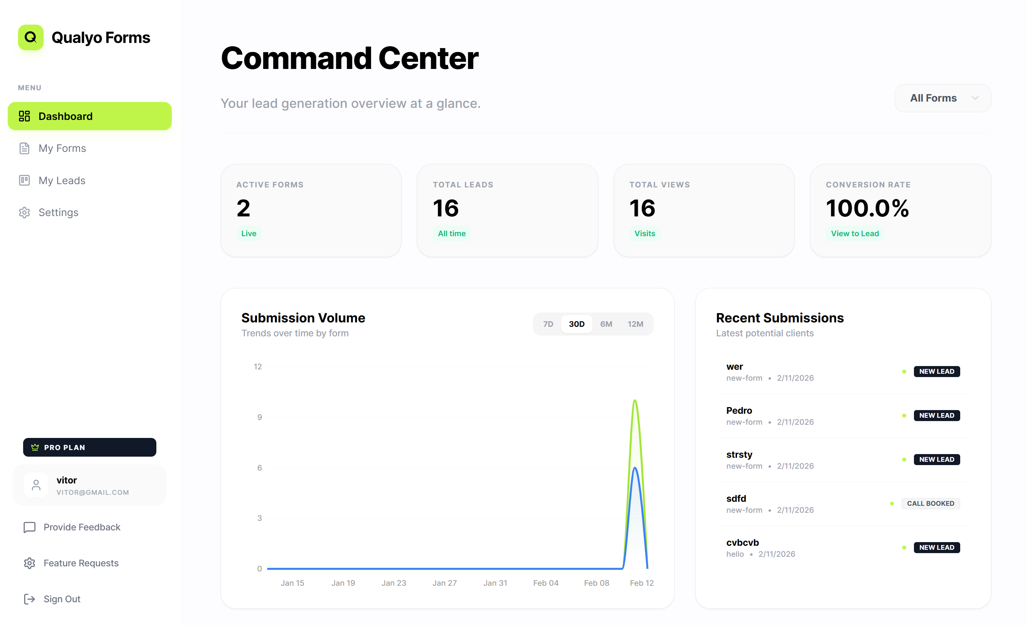Screen dimensions: 1027x625
Task: Toggle the 6M submission volume range
Action: click(606, 324)
